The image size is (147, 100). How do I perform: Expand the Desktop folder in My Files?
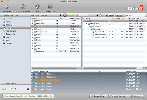[33, 21]
